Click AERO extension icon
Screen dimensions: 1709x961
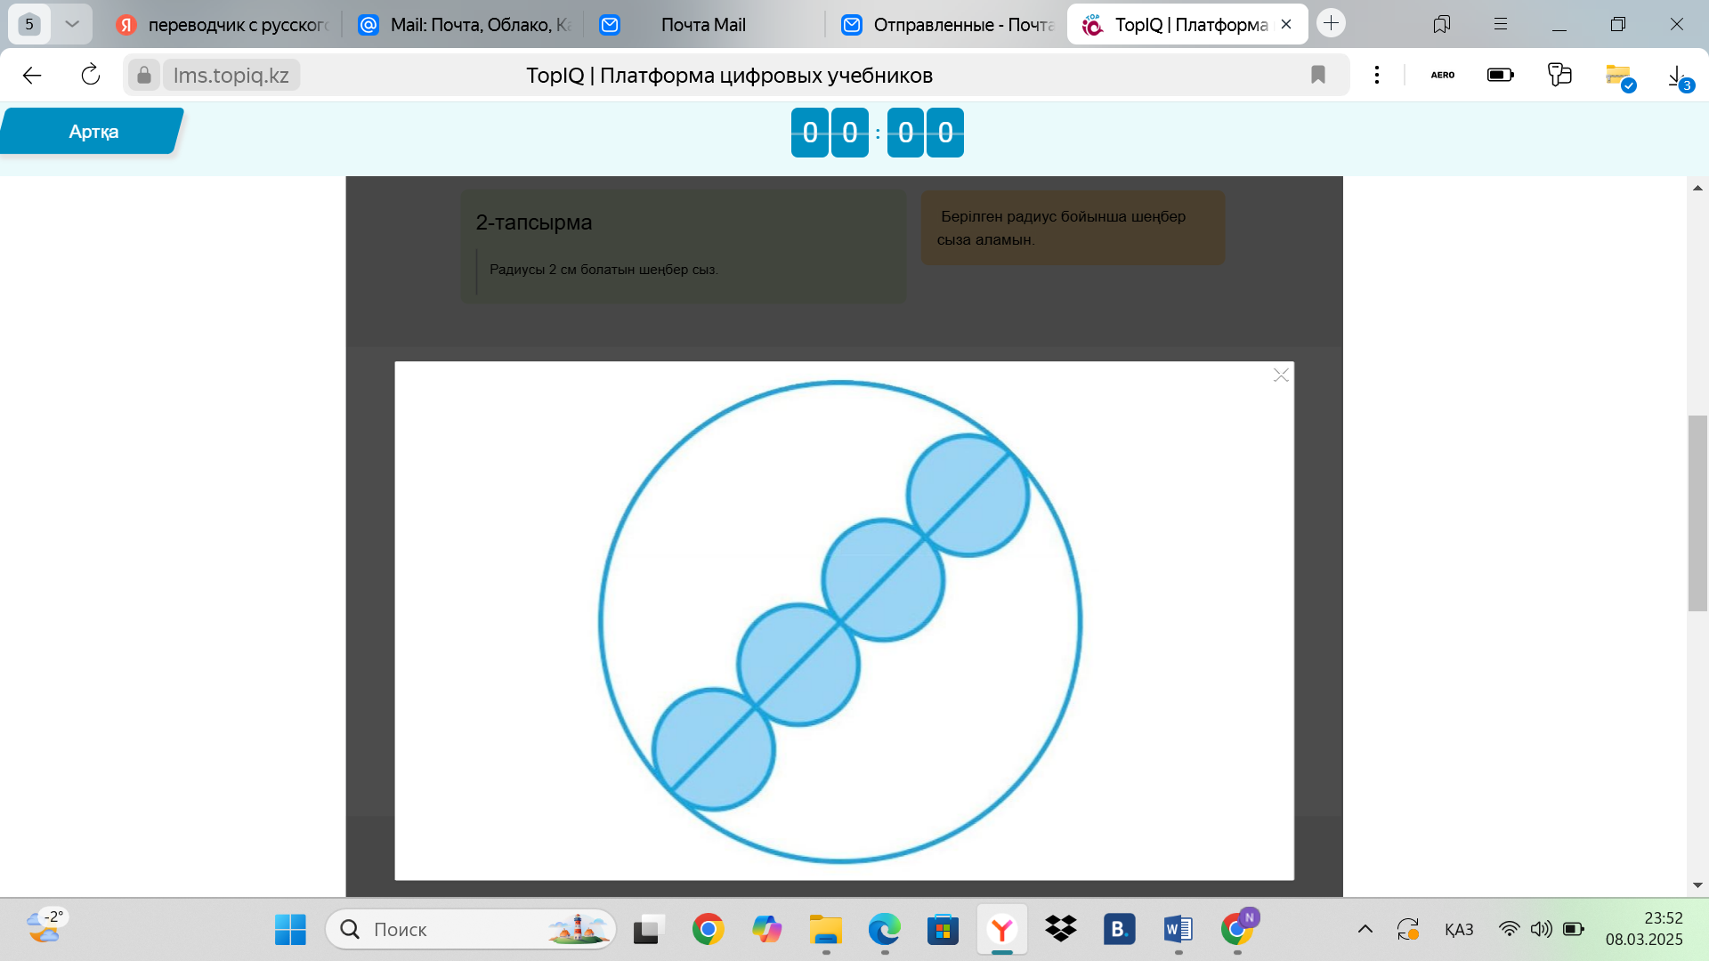pos(1442,75)
